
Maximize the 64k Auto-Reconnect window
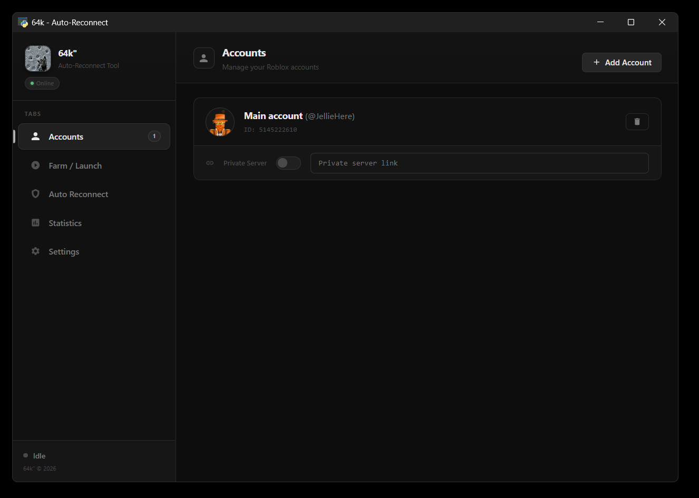(x=631, y=22)
